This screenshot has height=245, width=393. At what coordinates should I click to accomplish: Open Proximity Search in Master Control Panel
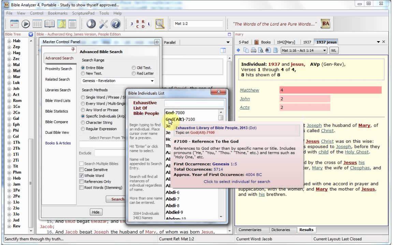point(58,69)
